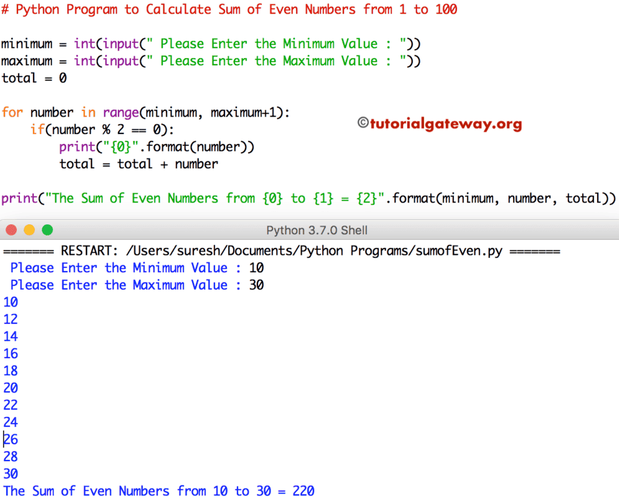Image resolution: width=619 pixels, height=501 pixels.
Task: Click the red close button on the Shell window
Action: click(10, 229)
